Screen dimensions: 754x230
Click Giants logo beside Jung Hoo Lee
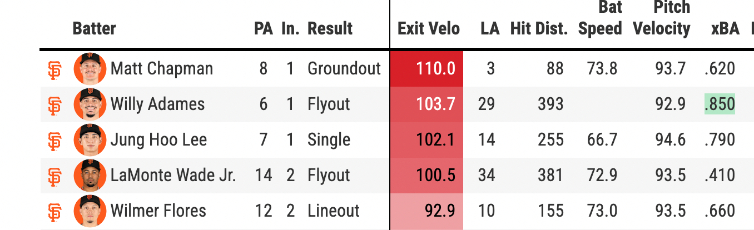pos(54,140)
